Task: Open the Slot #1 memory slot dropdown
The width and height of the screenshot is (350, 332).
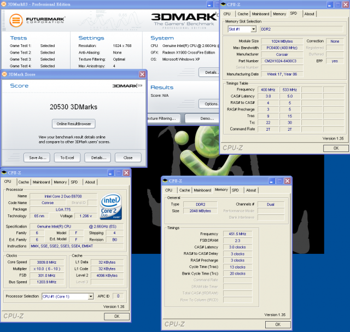Action: point(253,29)
